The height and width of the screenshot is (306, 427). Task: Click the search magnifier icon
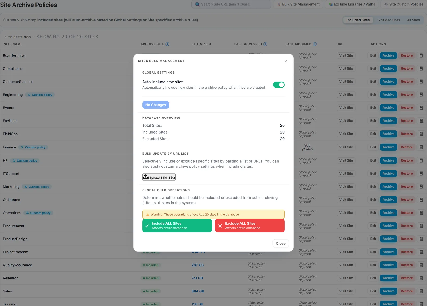[197, 4]
